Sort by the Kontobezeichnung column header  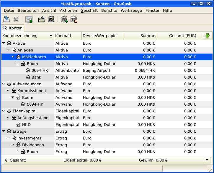click(x=27, y=36)
